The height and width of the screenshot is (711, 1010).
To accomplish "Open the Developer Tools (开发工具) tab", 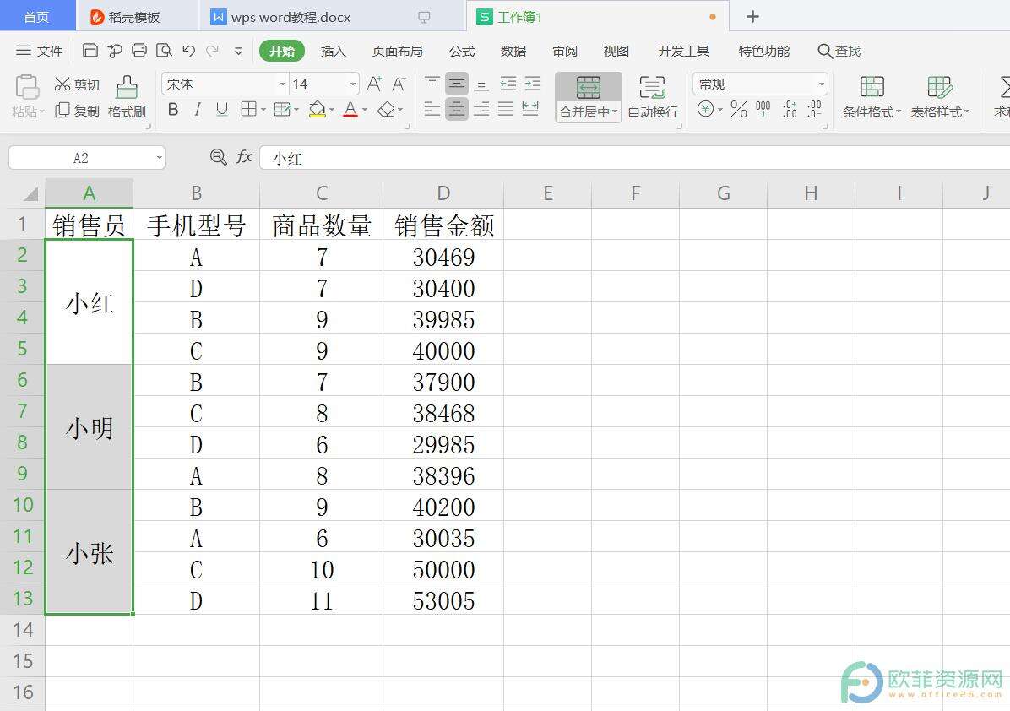I will click(x=683, y=51).
